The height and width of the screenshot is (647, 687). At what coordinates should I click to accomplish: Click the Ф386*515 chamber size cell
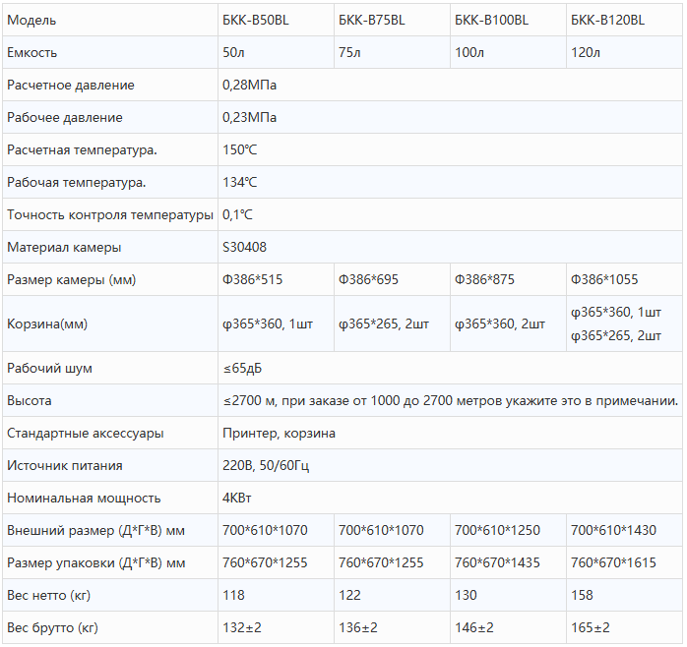253,279
